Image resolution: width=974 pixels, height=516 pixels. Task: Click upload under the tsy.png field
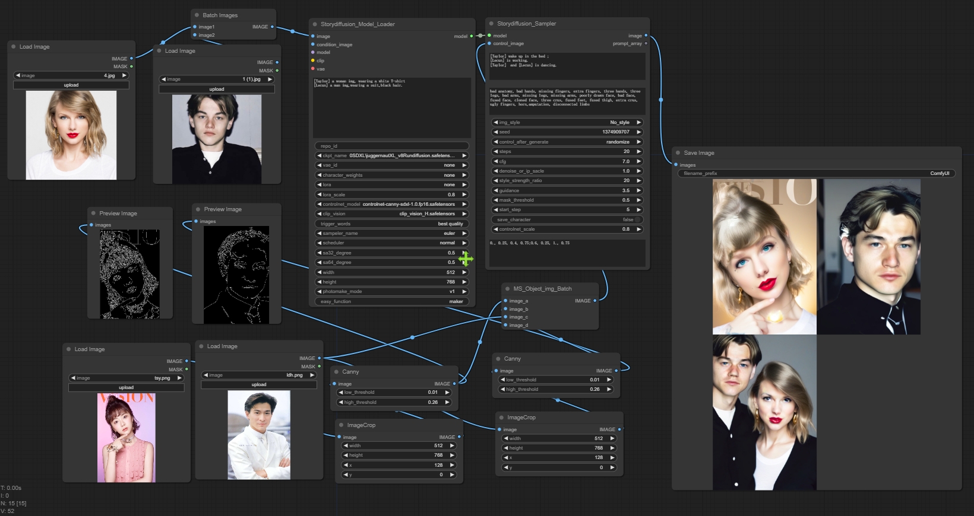pos(126,387)
